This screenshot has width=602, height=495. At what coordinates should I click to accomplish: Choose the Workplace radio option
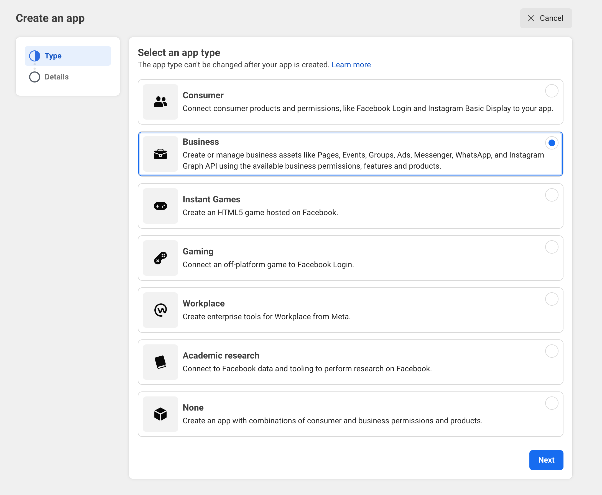pos(552,299)
